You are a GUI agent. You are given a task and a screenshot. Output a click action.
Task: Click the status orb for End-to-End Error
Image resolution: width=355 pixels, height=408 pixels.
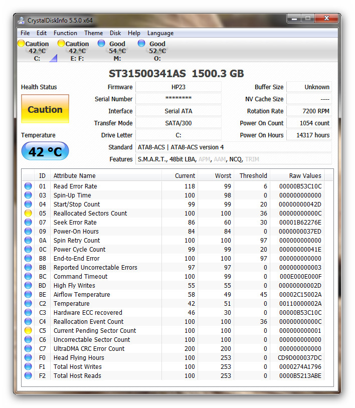28,258
